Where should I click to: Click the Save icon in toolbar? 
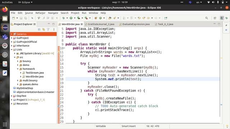(21, 18)
